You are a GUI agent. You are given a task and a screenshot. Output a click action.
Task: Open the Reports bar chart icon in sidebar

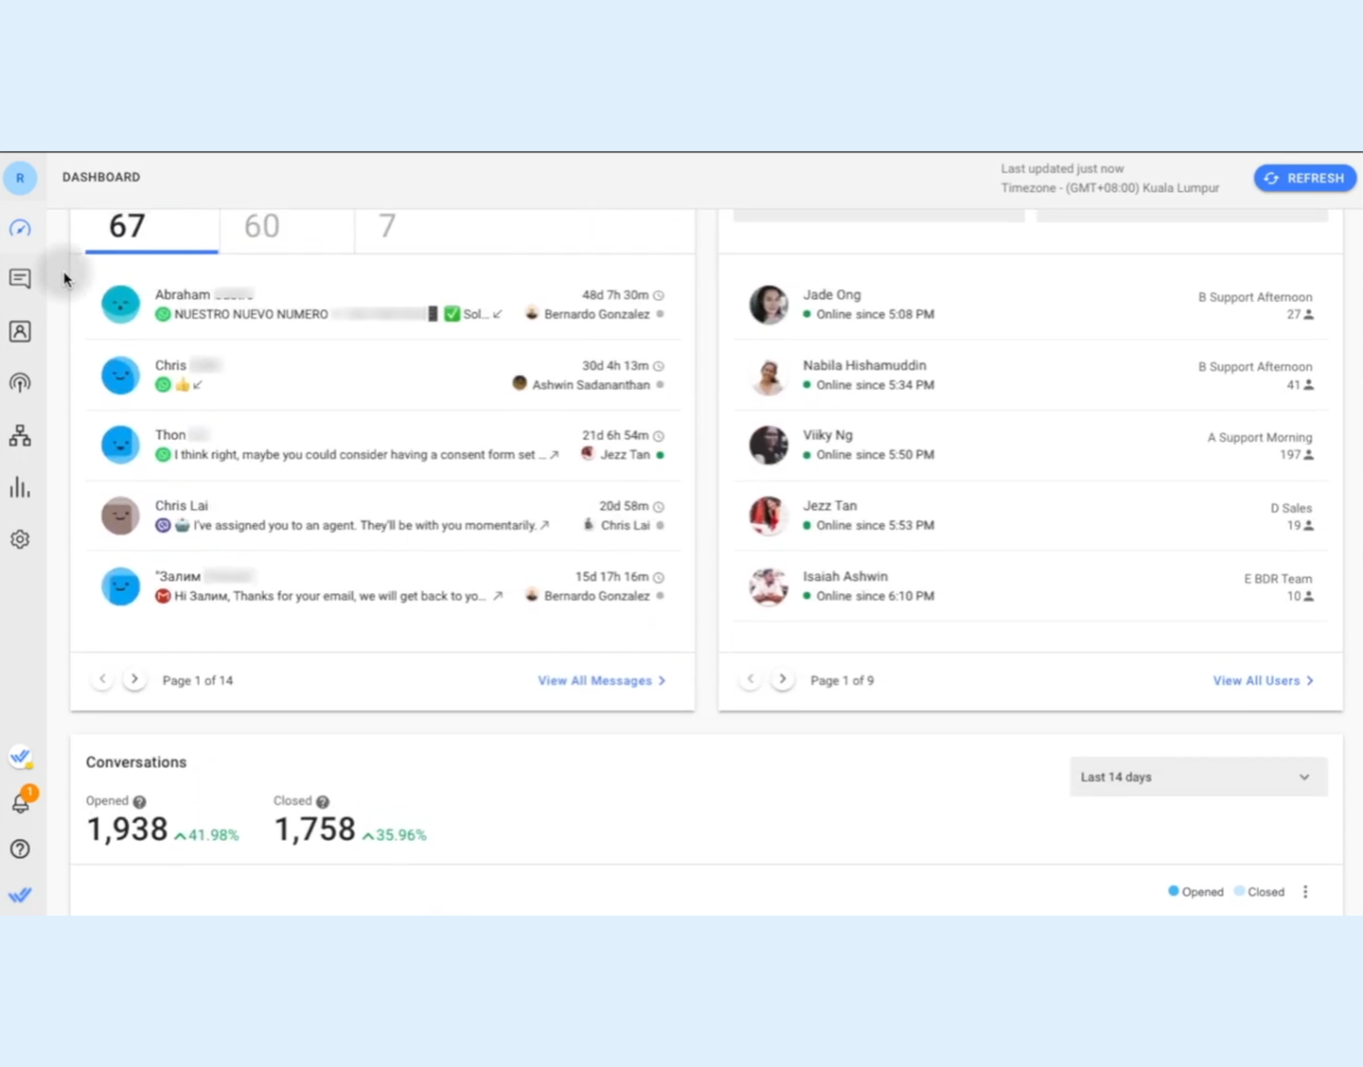(20, 487)
